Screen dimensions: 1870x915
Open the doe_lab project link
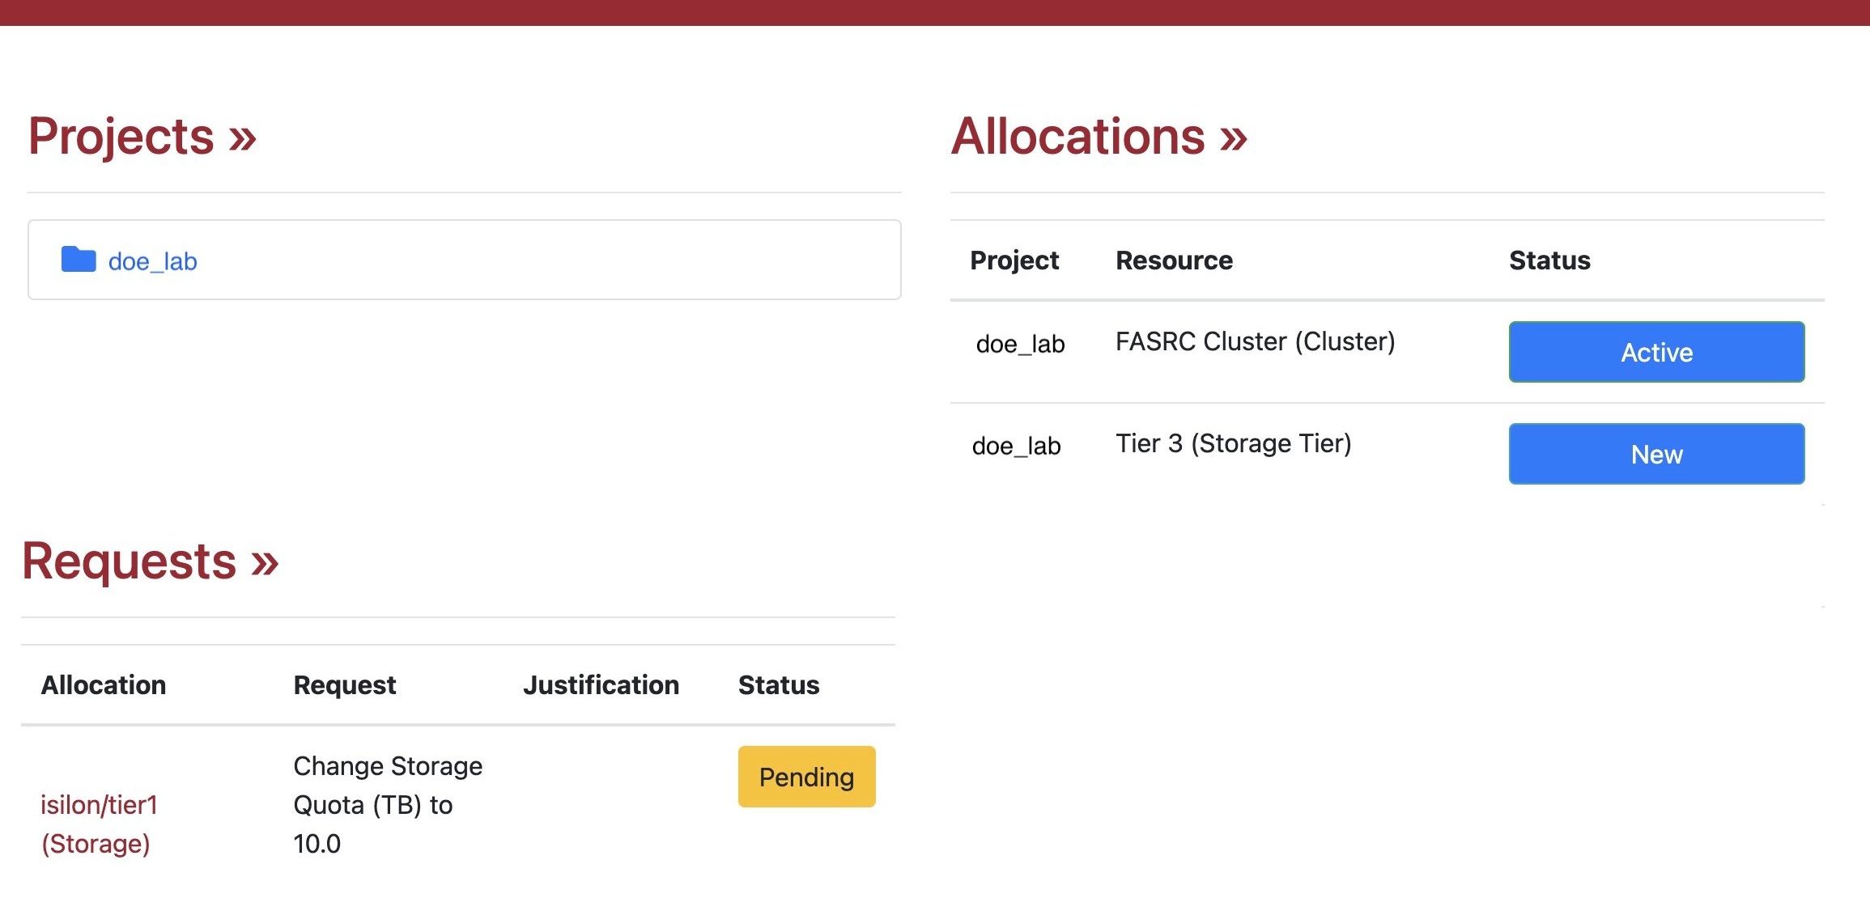pyautogui.click(x=152, y=261)
